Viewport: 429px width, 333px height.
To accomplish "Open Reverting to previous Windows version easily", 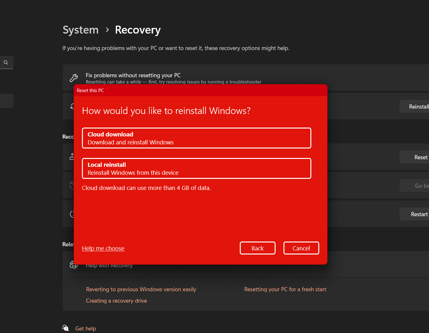I will (141, 289).
